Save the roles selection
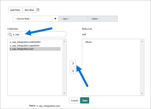 85,100
